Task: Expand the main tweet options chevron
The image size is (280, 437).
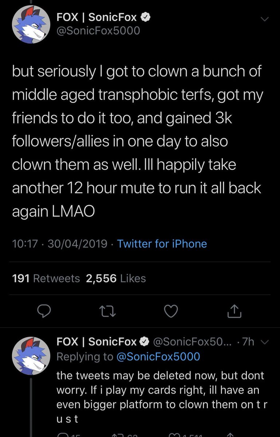Action: [x=265, y=19]
